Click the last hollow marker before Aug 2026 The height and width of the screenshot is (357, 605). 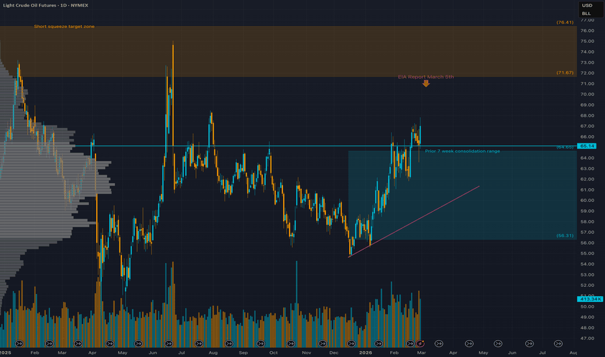tap(559, 342)
